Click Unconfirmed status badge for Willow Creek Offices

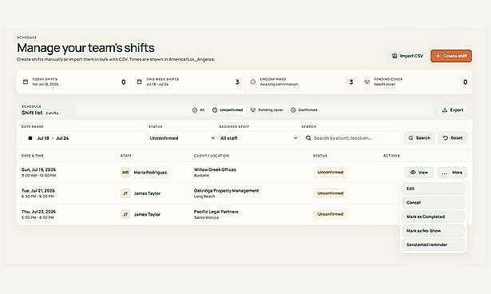331,173
